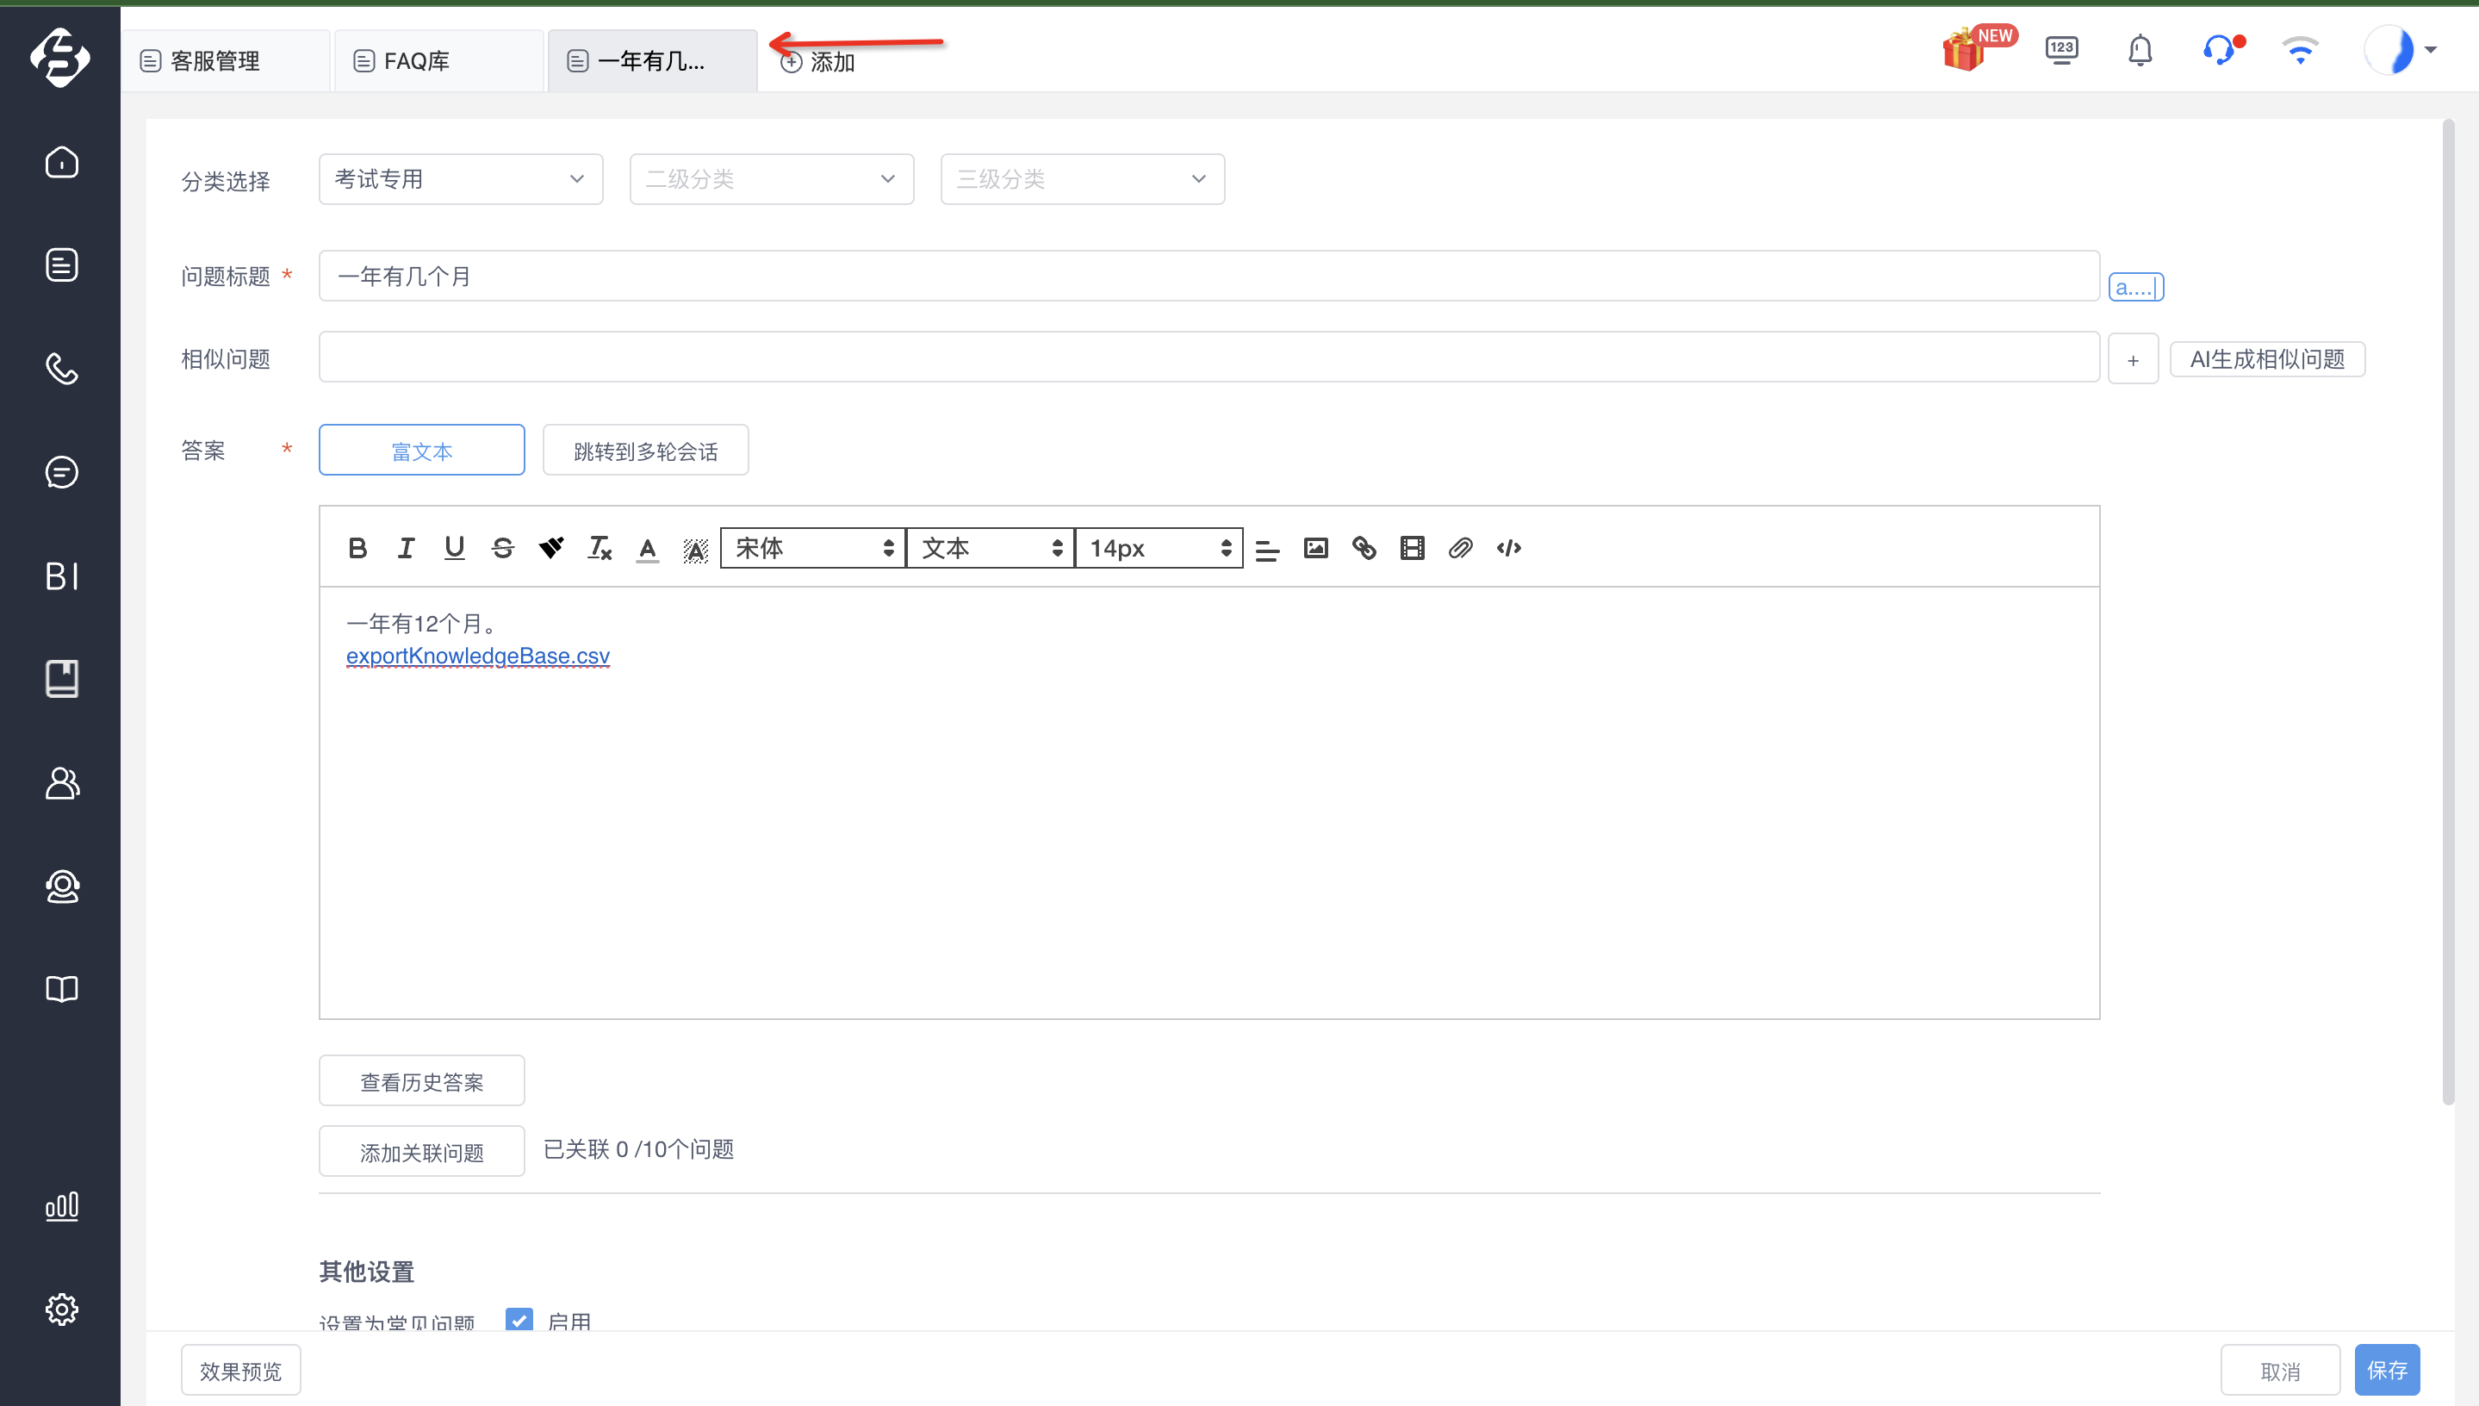Switch to source code view
The image size is (2479, 1406).
(1509, 549)
